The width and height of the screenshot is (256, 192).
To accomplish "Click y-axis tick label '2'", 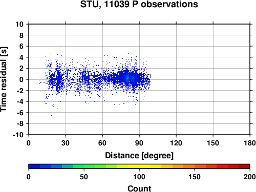I will (22, 69).
